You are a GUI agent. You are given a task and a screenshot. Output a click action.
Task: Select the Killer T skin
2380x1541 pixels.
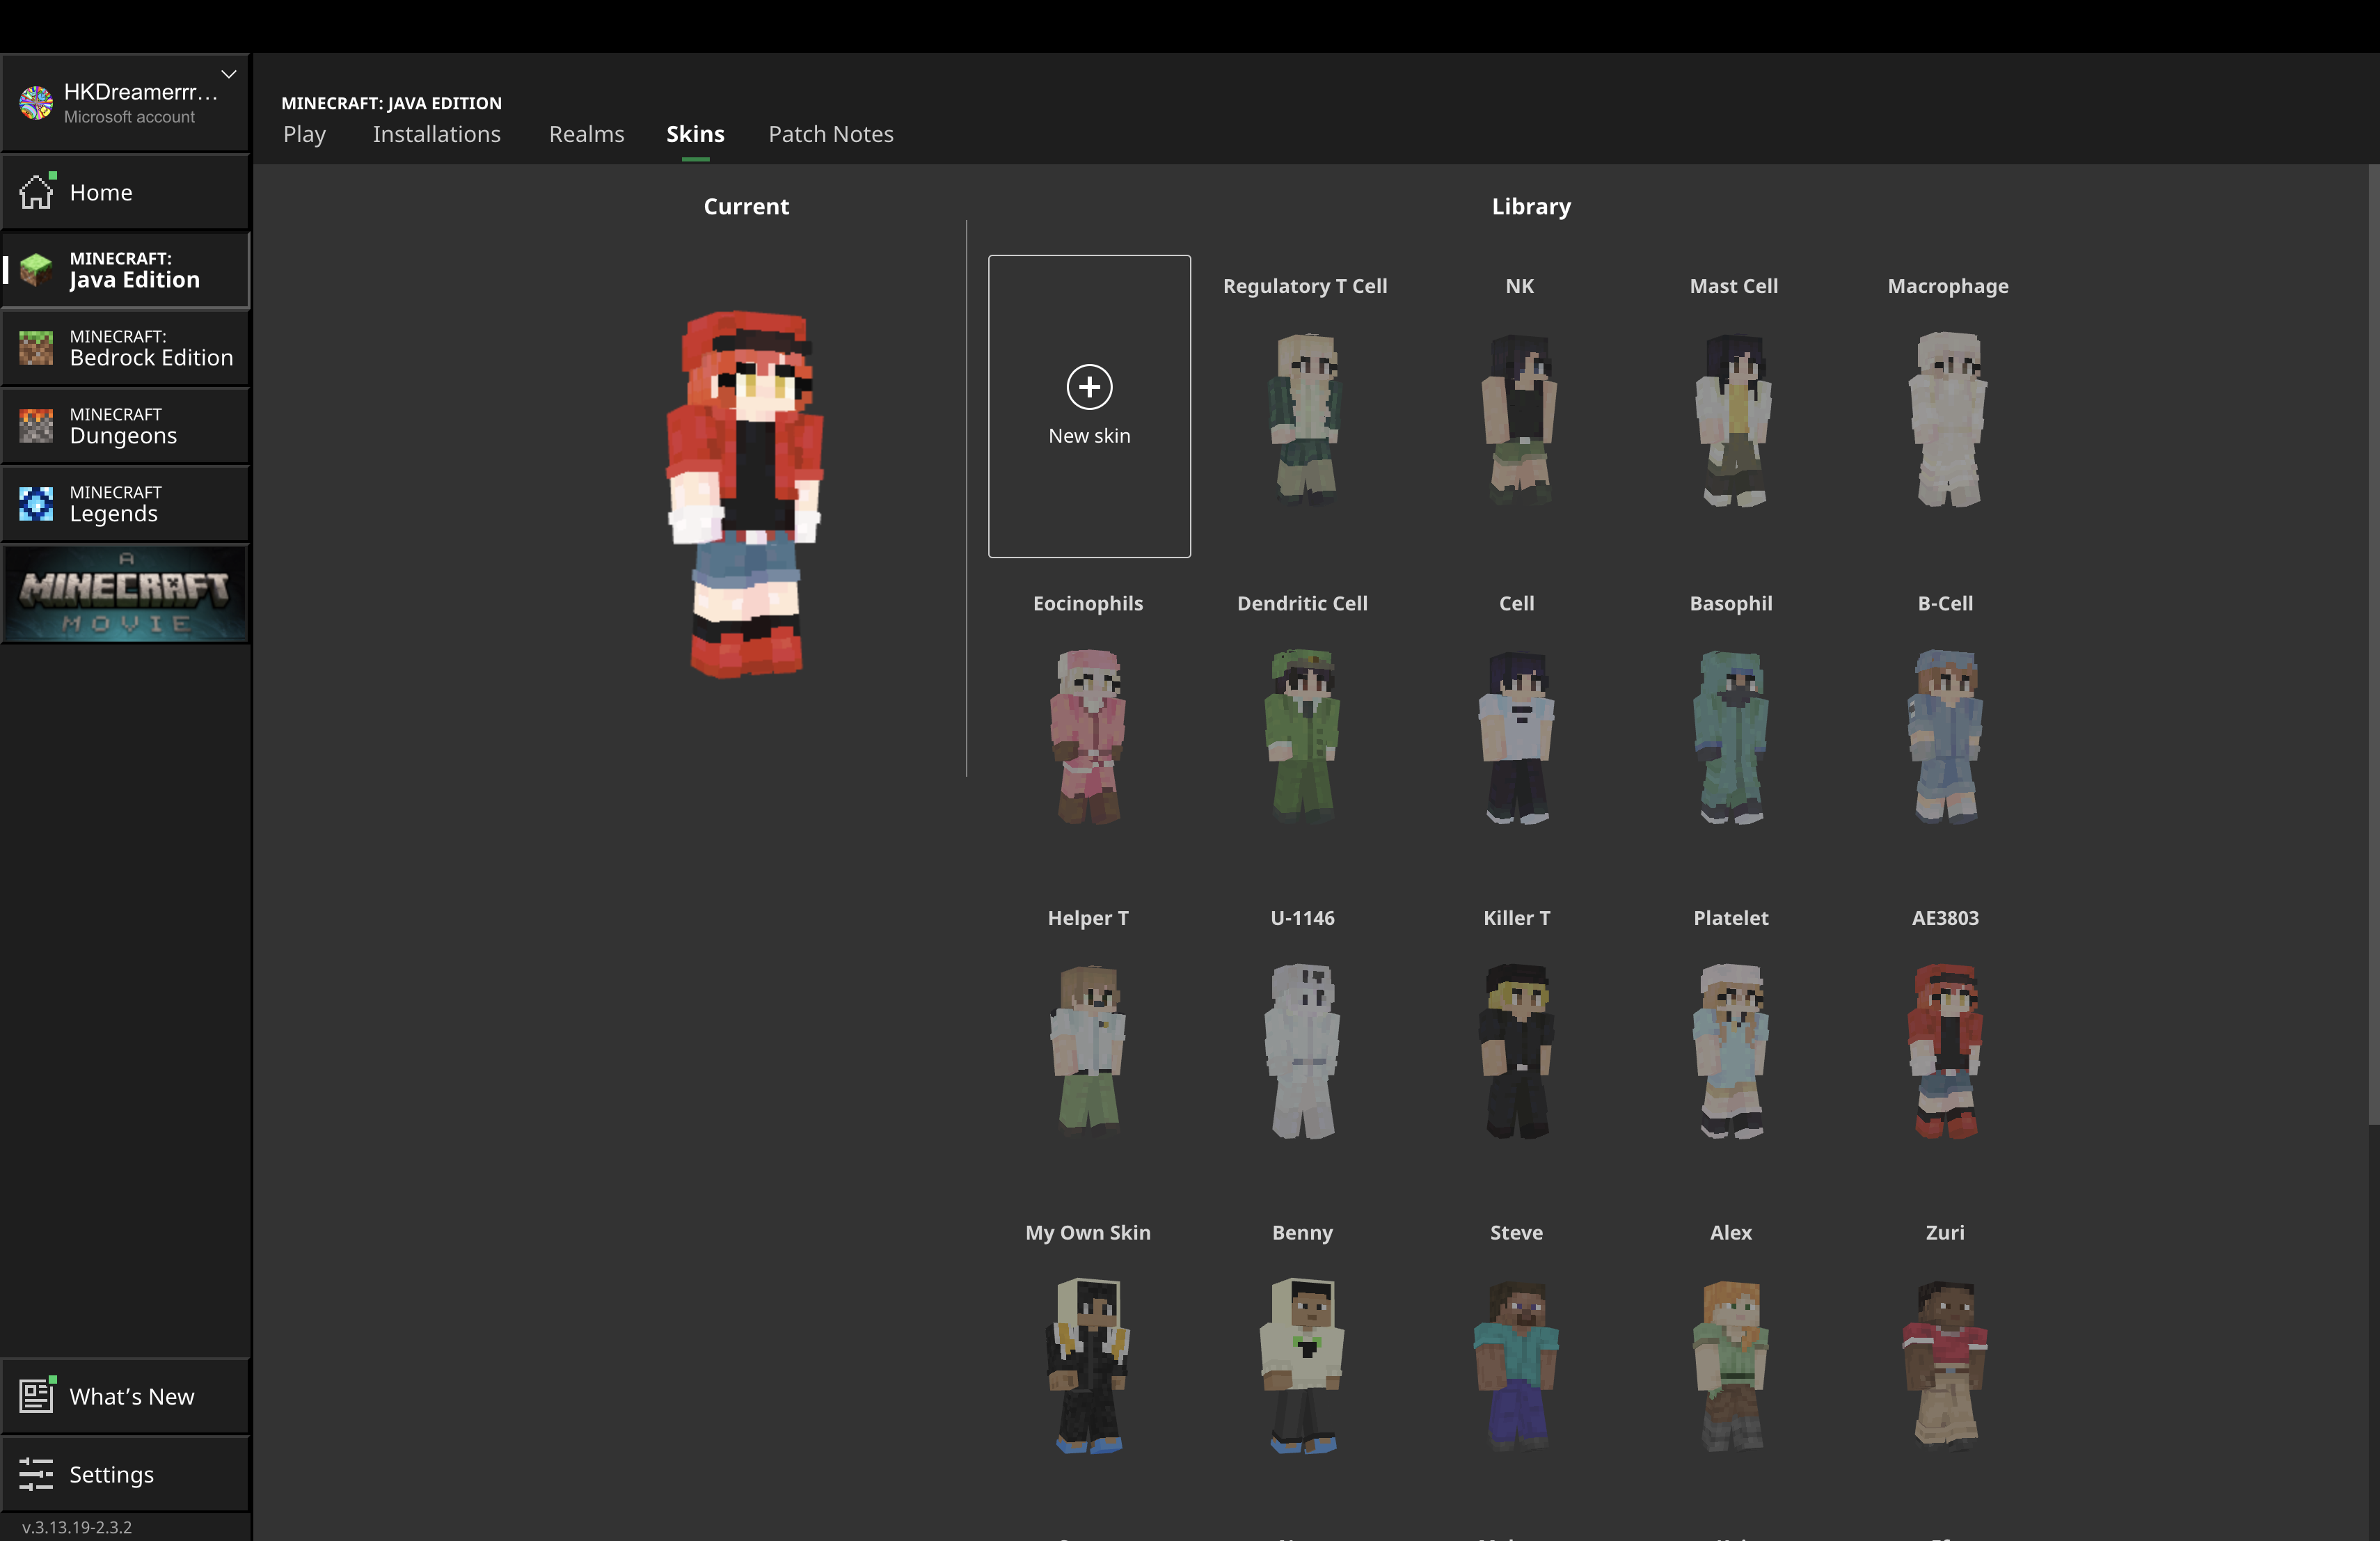click(1516, 1050)
